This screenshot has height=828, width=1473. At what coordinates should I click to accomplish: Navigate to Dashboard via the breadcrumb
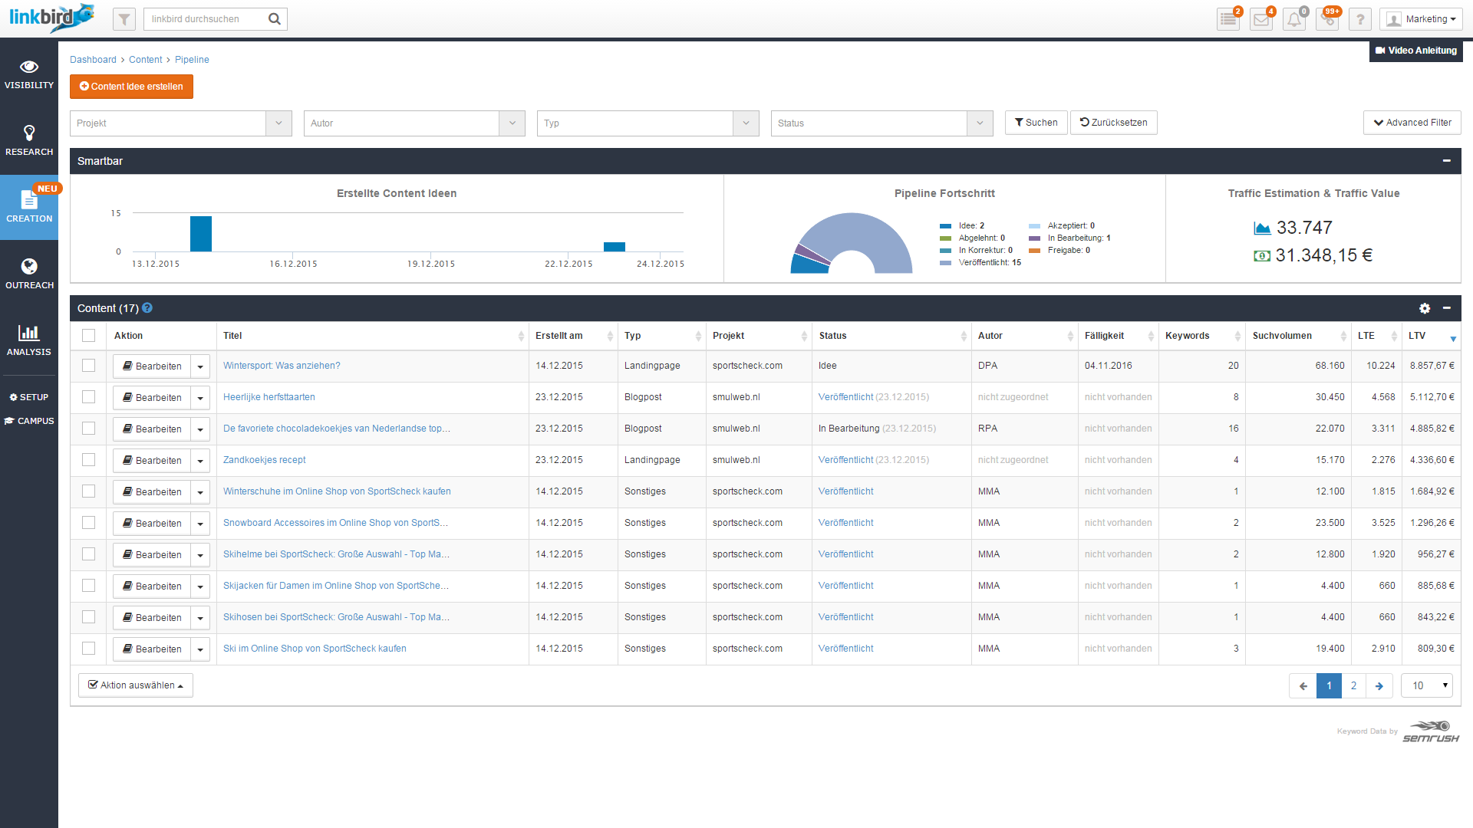[x=93, y=59]
